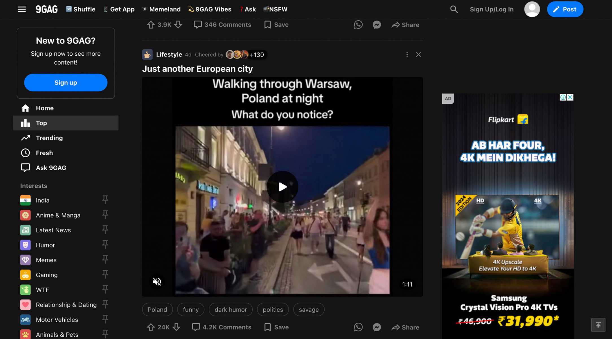612x339 pixels.
Task: Open Ask 9GAG in sidebar
Action: tap(66, 168)
